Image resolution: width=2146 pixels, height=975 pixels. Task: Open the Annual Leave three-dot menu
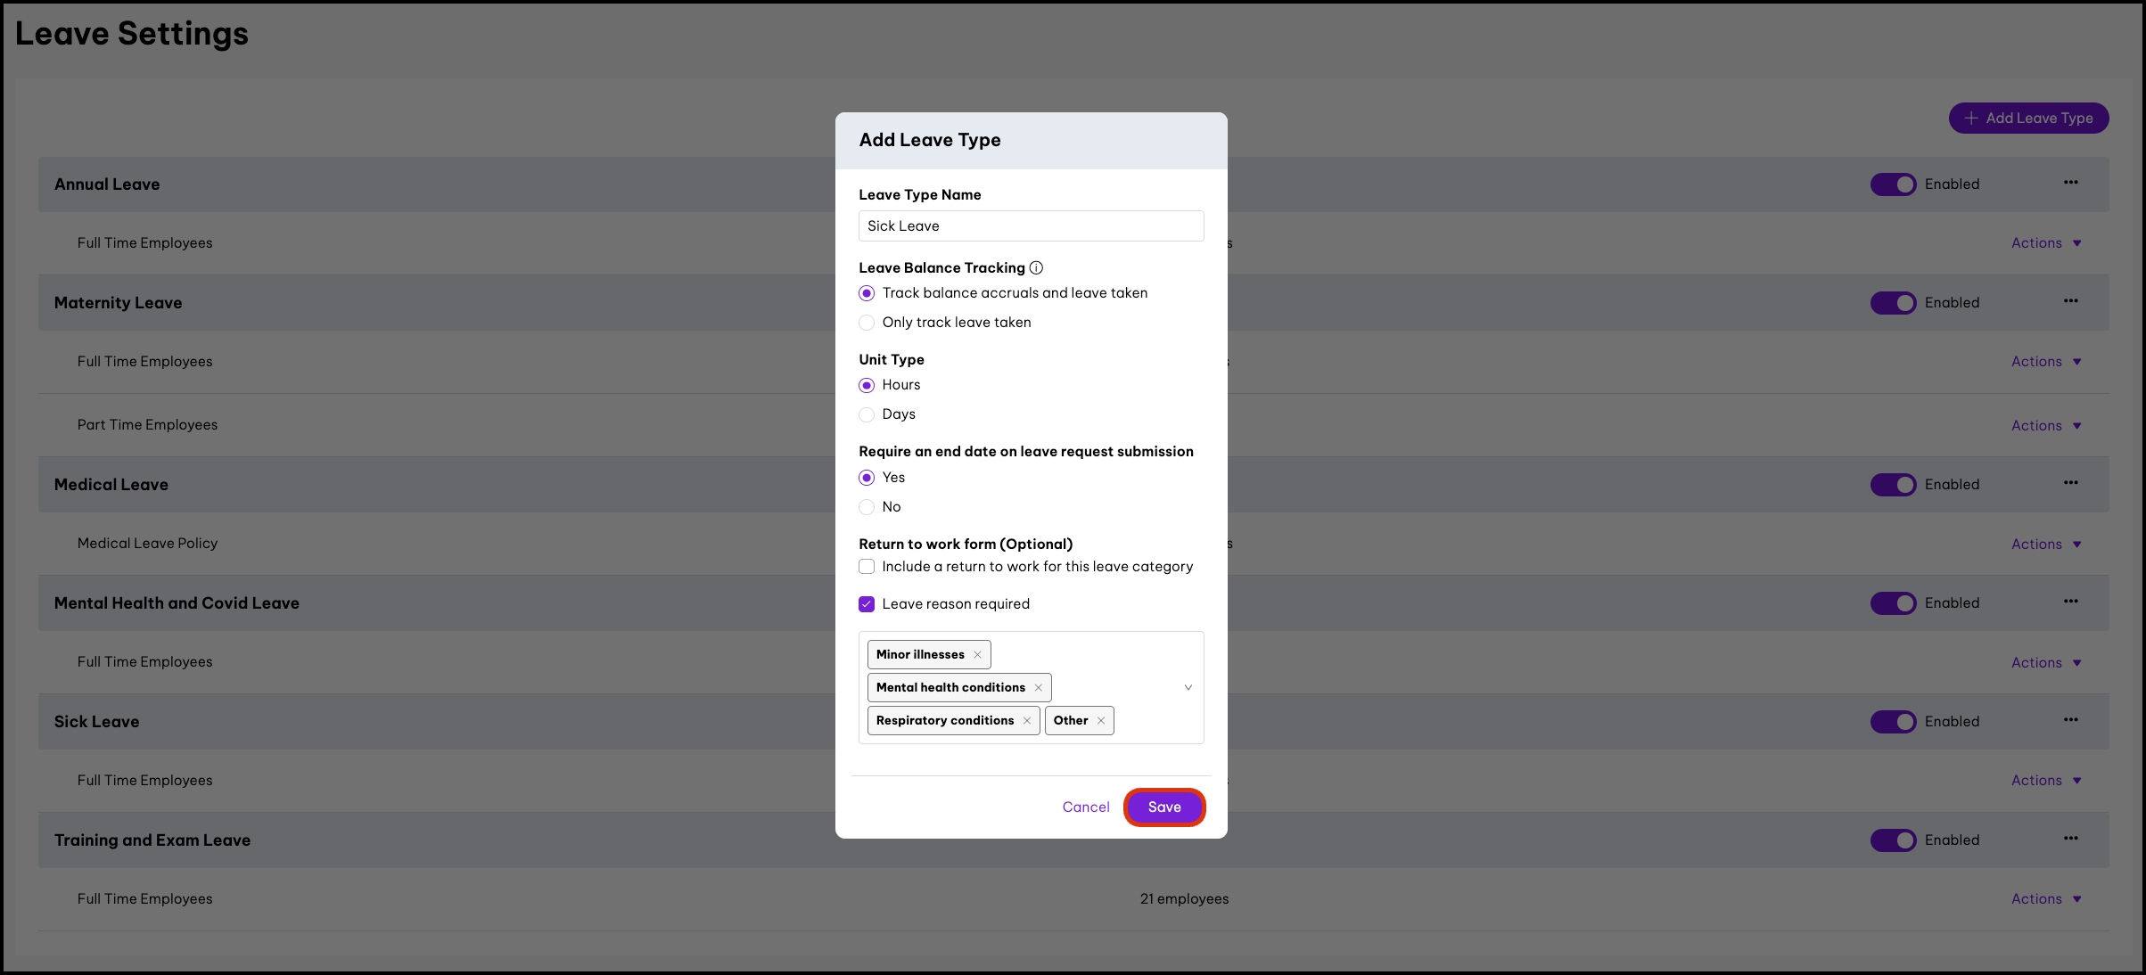point(2070,183)
